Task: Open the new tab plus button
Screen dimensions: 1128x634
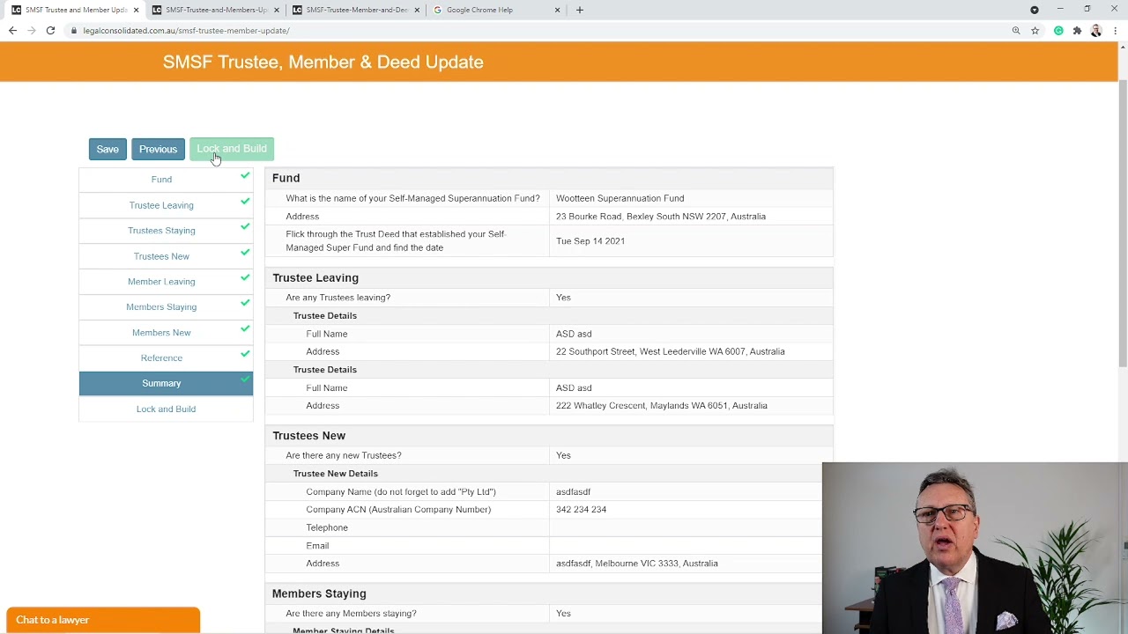Action: 580,10
